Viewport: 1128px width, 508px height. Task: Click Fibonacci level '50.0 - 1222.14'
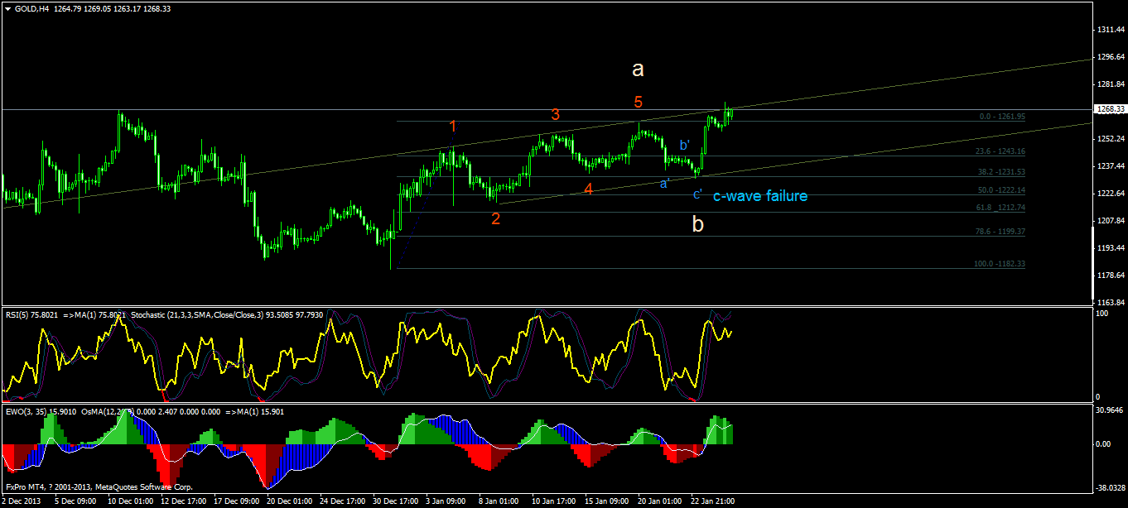click(x=1000, y=190)
